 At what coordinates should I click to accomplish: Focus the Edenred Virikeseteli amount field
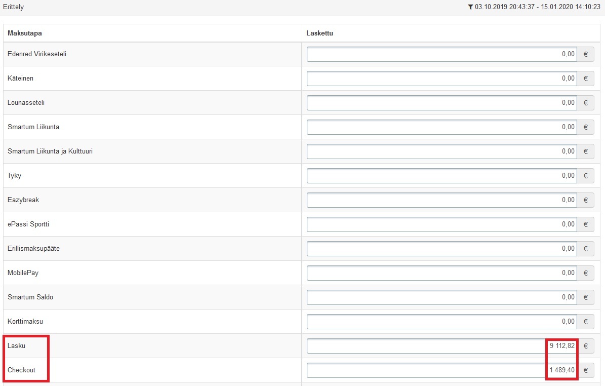(x=441, y=54)
